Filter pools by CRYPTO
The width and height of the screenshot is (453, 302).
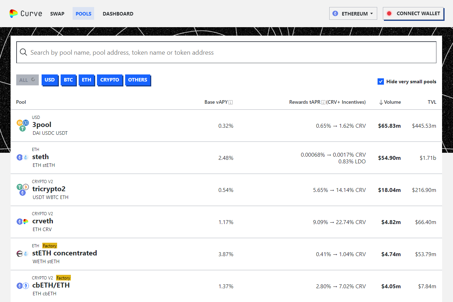pos(110,80)
